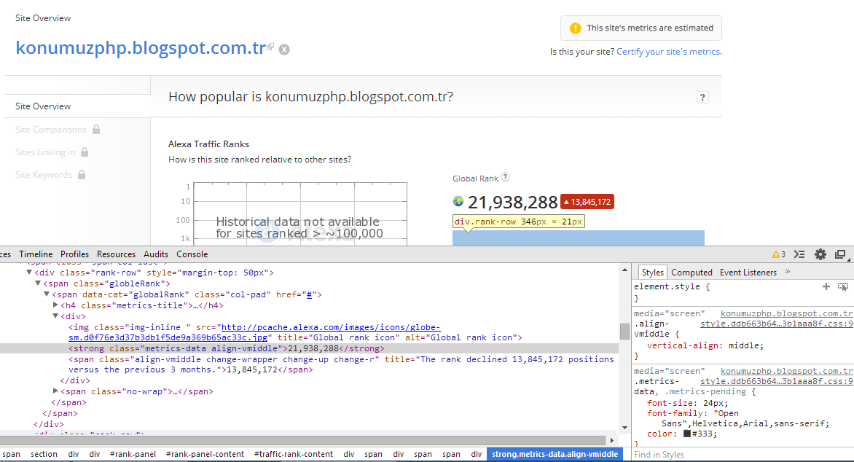Open style.css:9 source link for .metrics-data

777,381
